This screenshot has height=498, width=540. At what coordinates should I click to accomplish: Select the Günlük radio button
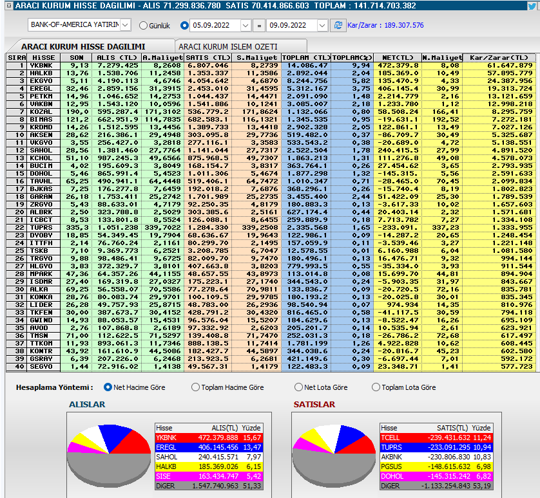(x=143, y=26)
